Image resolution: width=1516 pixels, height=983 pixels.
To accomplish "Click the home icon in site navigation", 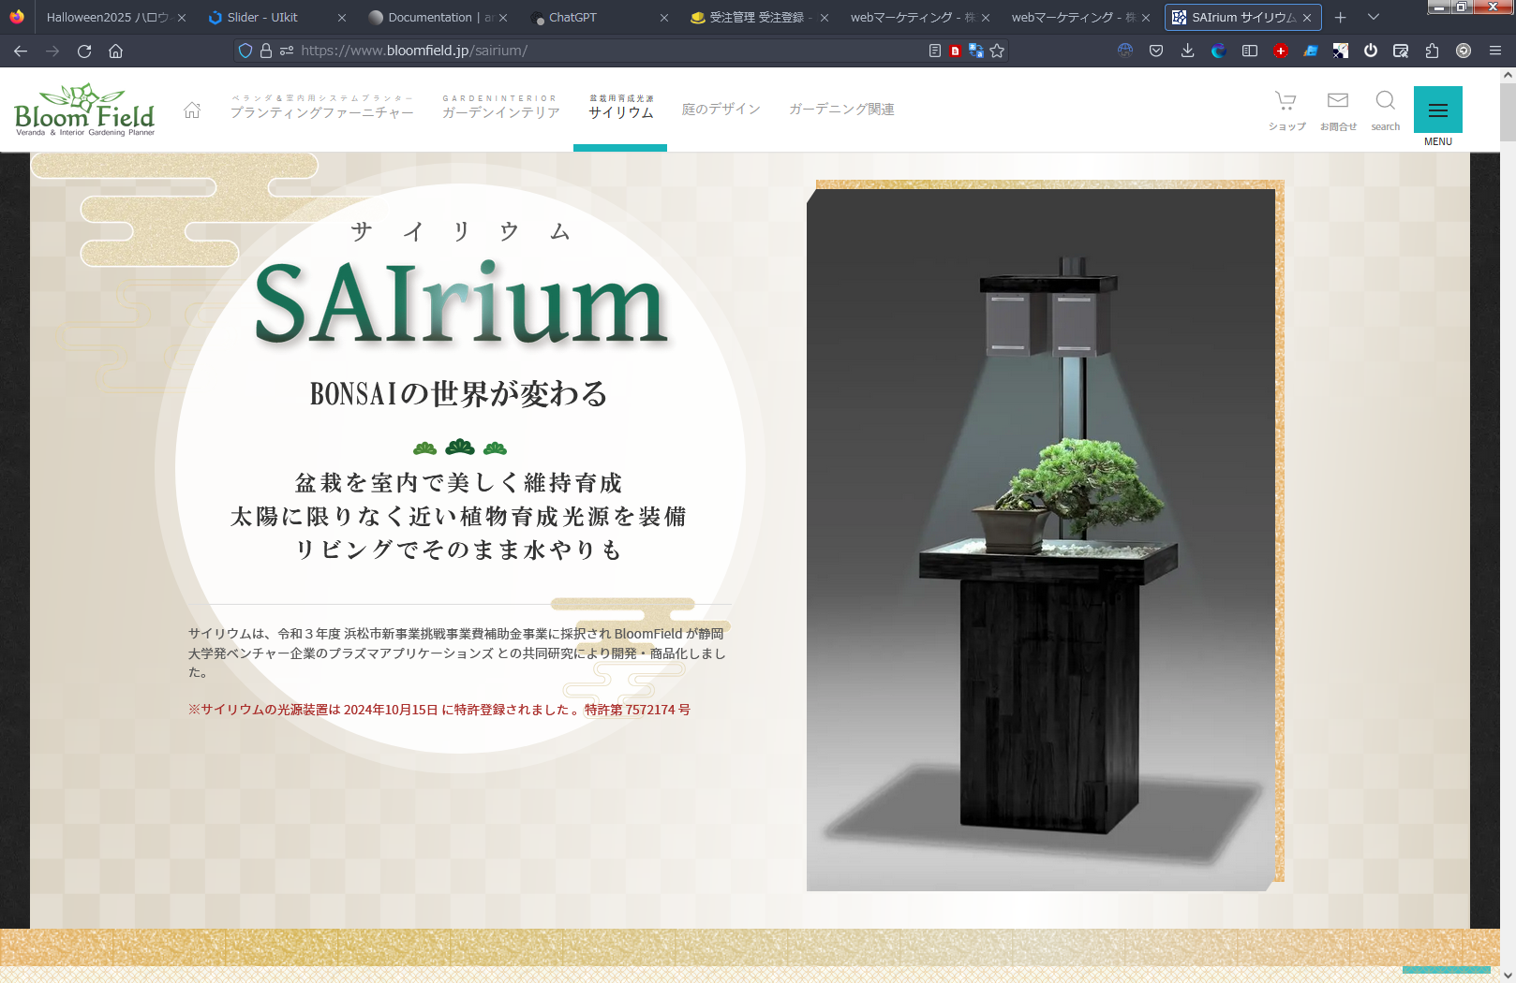I will tap(192, 110).
